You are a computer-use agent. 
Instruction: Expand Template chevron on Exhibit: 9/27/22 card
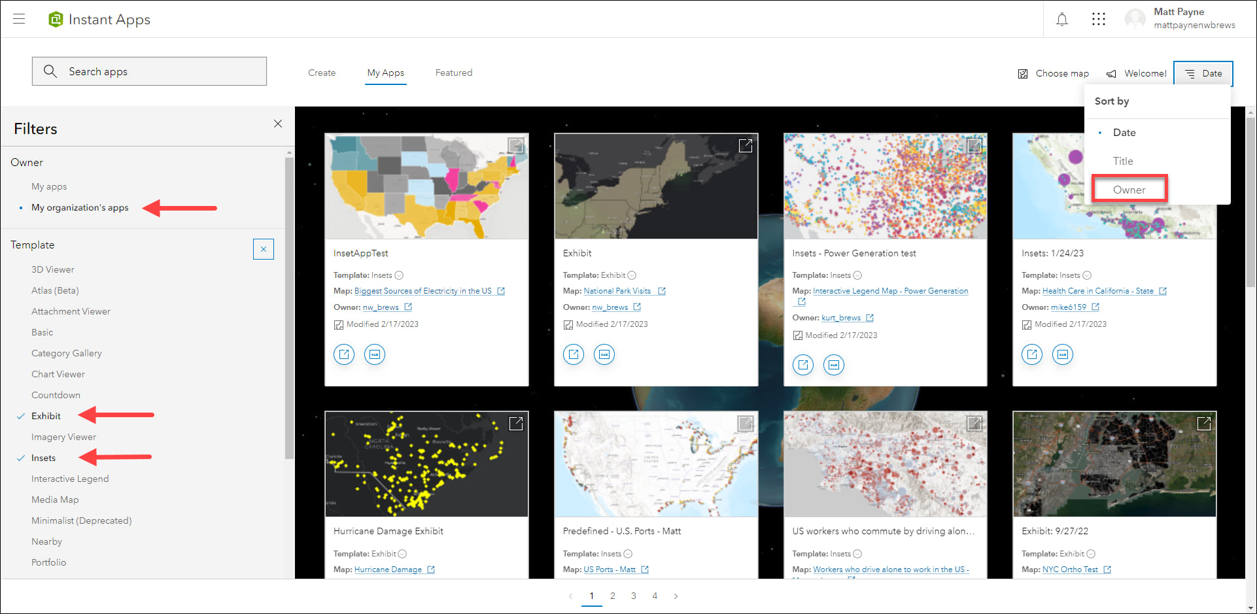click(x=1091, y=554)
